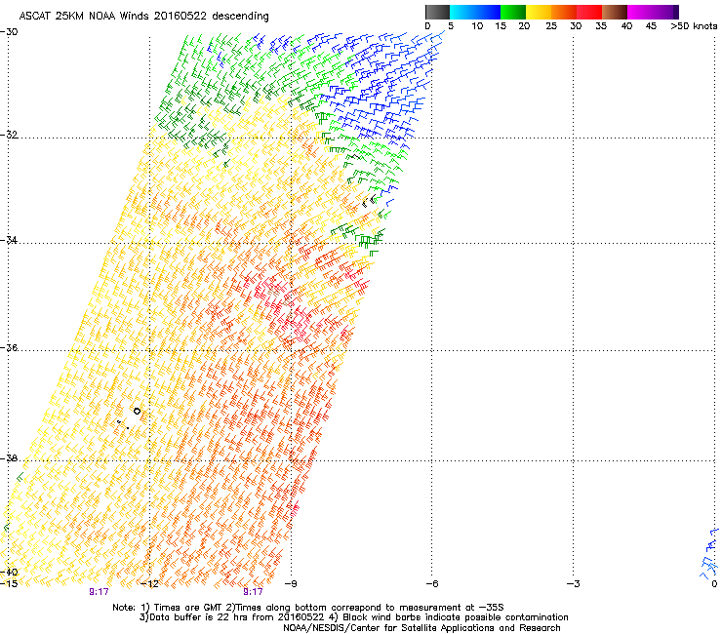
Task: Click the '>50 knots' legend label
Action: [x=694, y=26]
